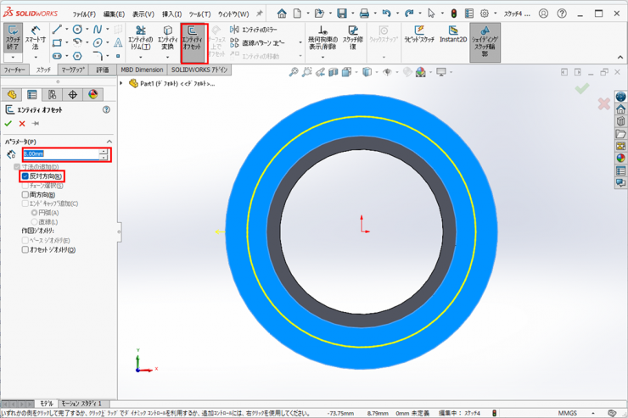Toggle シェイディングスケッチ輪郭 button
This screenshot has width=628, height=418.
(485, 38)
